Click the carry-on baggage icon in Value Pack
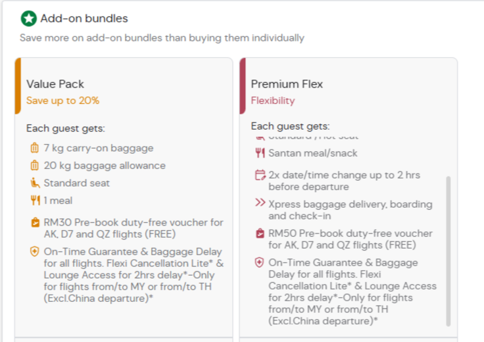This screenshot has height=342, width=484. tap(35, 148)
